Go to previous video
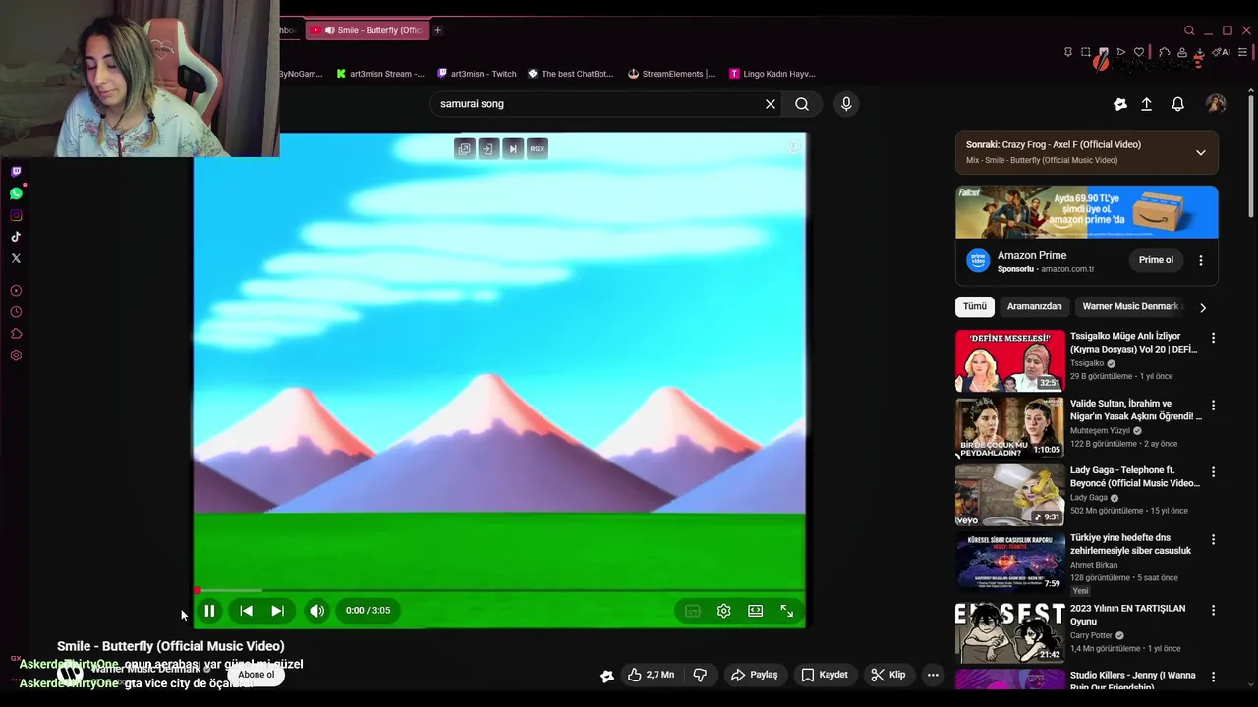Screen dimensions: 1258x707 tap(247, 611)
